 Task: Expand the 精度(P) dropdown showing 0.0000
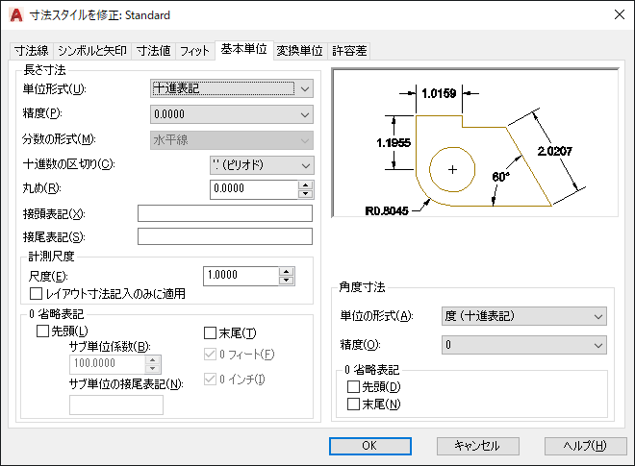pos(232,114)
